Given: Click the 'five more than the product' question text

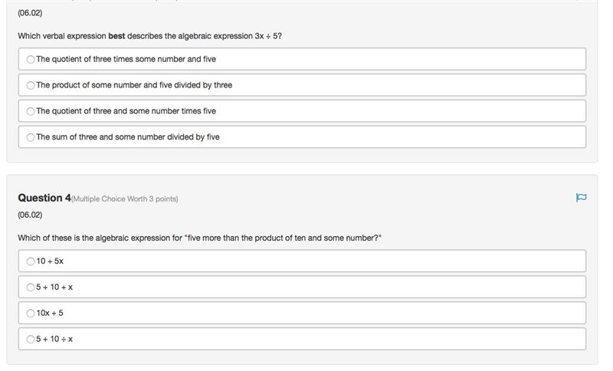Looking at the screenshot, I should click(x=199, y=238).
